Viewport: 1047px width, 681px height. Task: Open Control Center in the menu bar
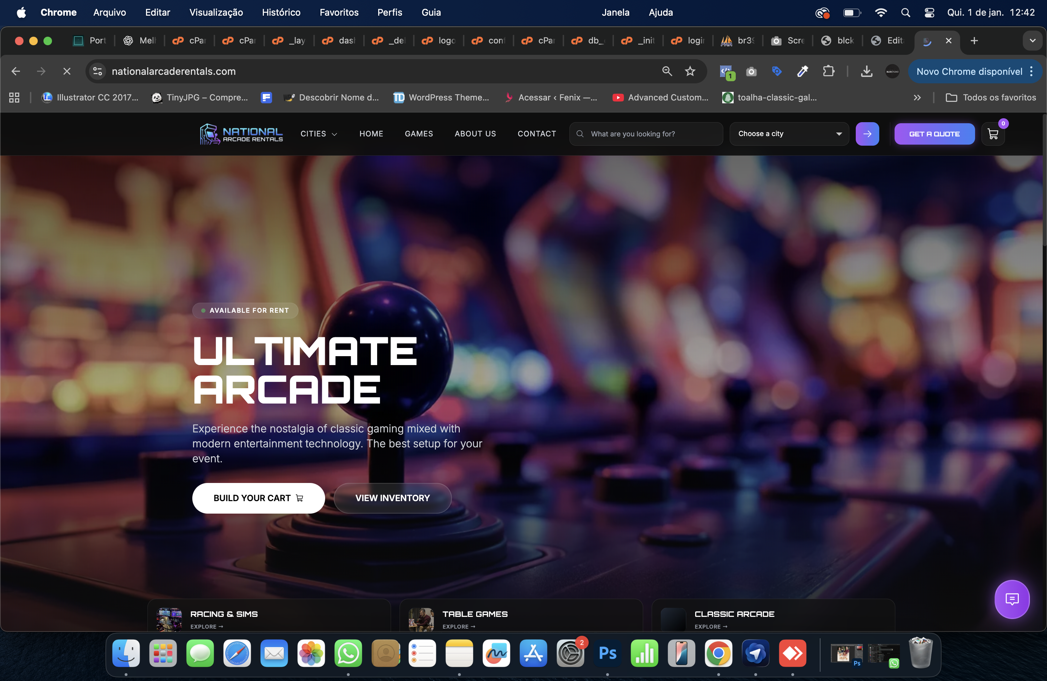point(929,12)
